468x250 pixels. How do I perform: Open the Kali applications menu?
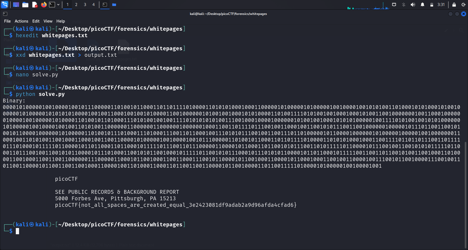pyautogui.click(x=5, y=5)
